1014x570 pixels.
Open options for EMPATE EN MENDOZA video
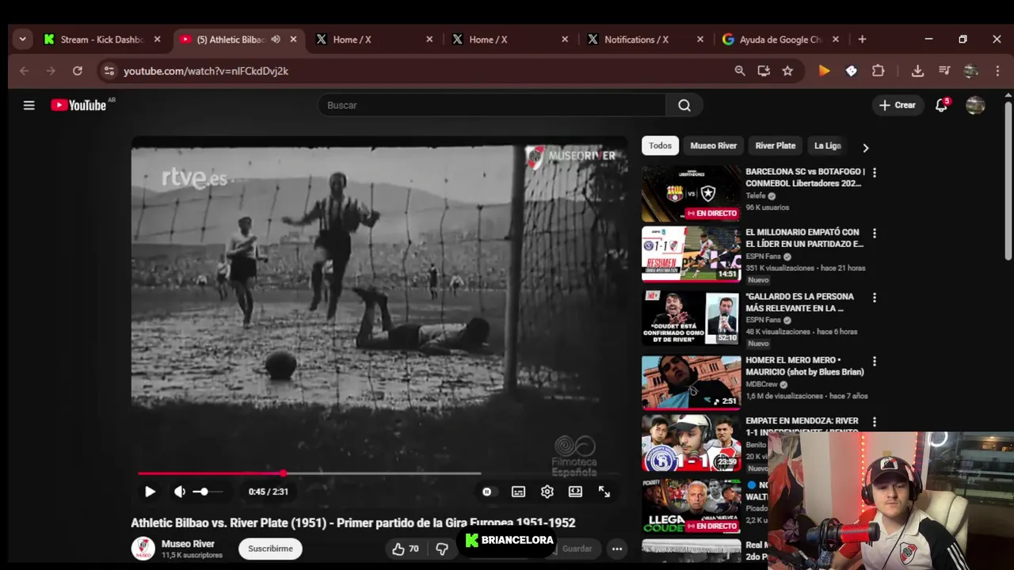(875, 422)
